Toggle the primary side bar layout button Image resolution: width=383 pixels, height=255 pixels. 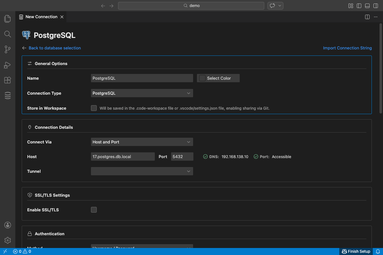click(x=359, y=6)
